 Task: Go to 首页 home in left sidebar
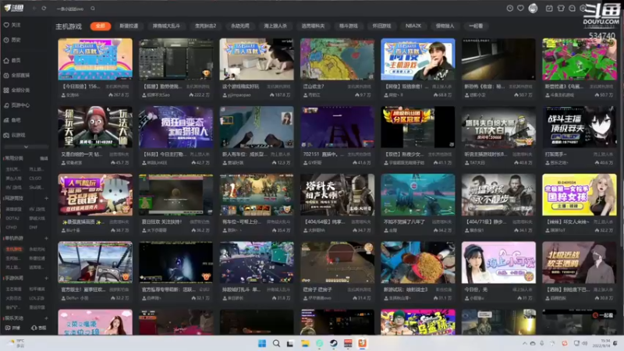[12, 61]
